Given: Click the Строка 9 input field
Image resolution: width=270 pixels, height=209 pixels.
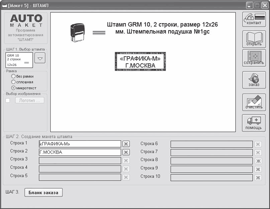Looking at the screenshot, I should click(212, 169).
